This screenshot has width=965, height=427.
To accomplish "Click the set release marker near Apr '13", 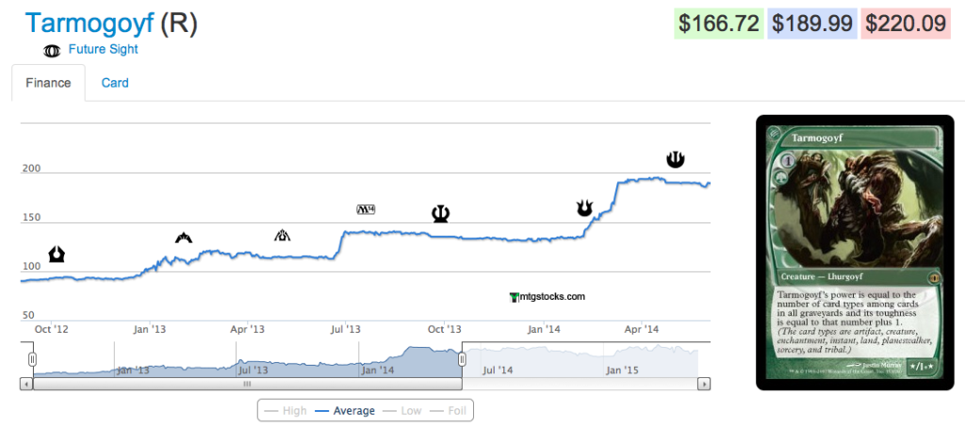I will 282,235.
